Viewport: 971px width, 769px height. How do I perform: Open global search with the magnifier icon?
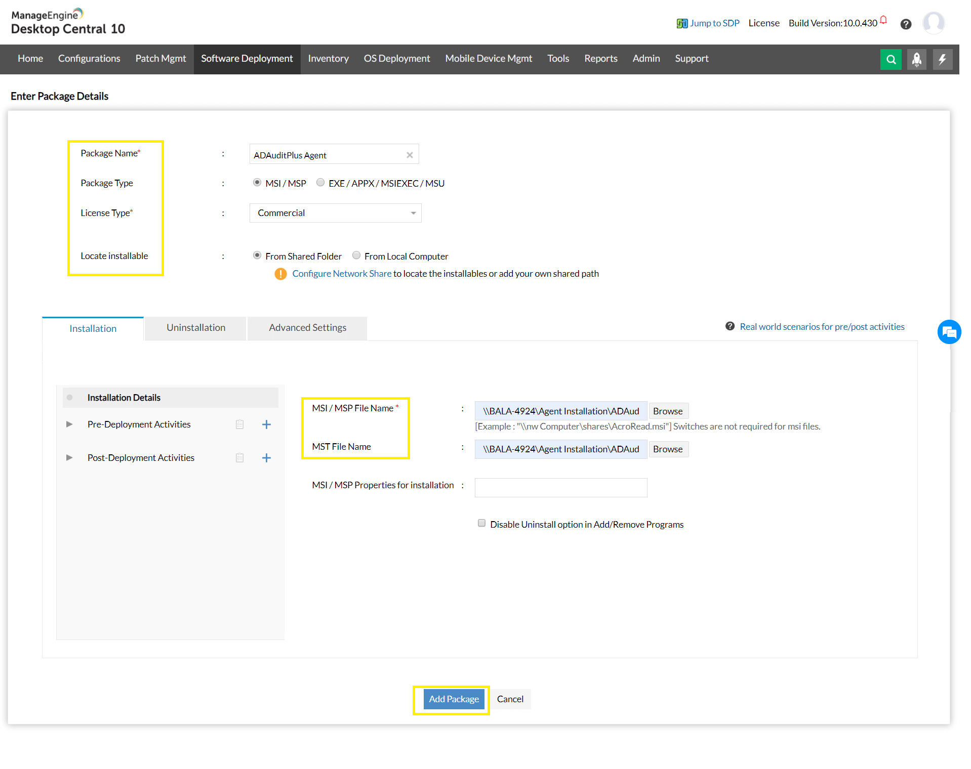(x=891, y=59)
